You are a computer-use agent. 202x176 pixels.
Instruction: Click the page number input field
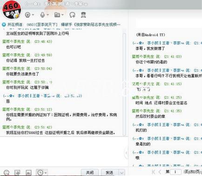[x=175, y=172]
